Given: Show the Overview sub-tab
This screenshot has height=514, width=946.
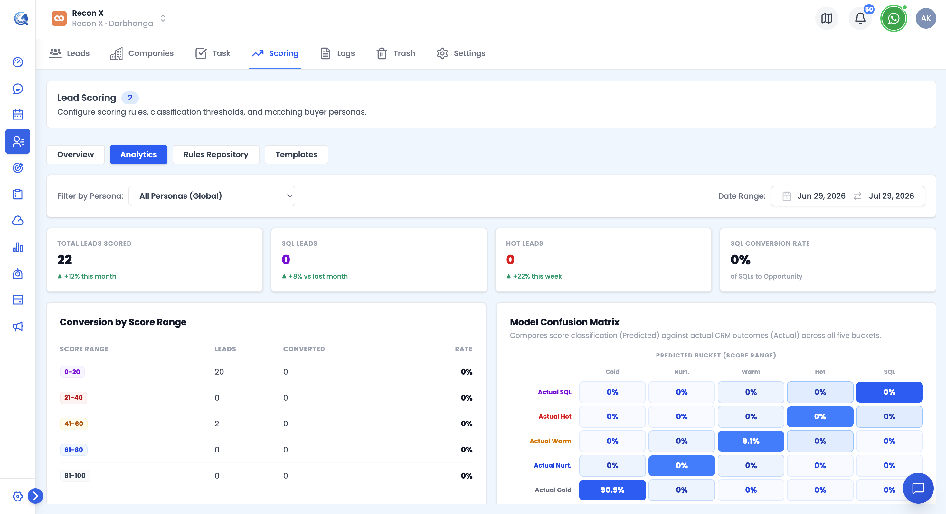Looking at the screenshot, I should 76,154.
